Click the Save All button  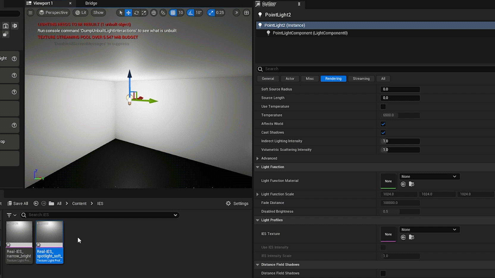[x=18, y=203]
